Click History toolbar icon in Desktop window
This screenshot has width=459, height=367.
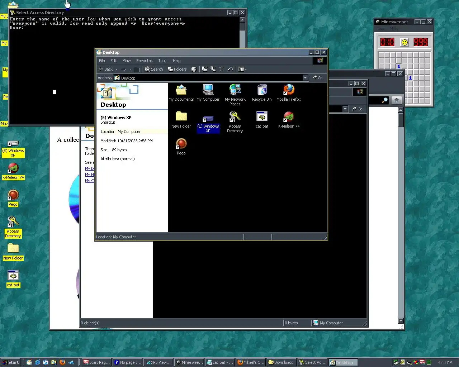tap(194, 69)
